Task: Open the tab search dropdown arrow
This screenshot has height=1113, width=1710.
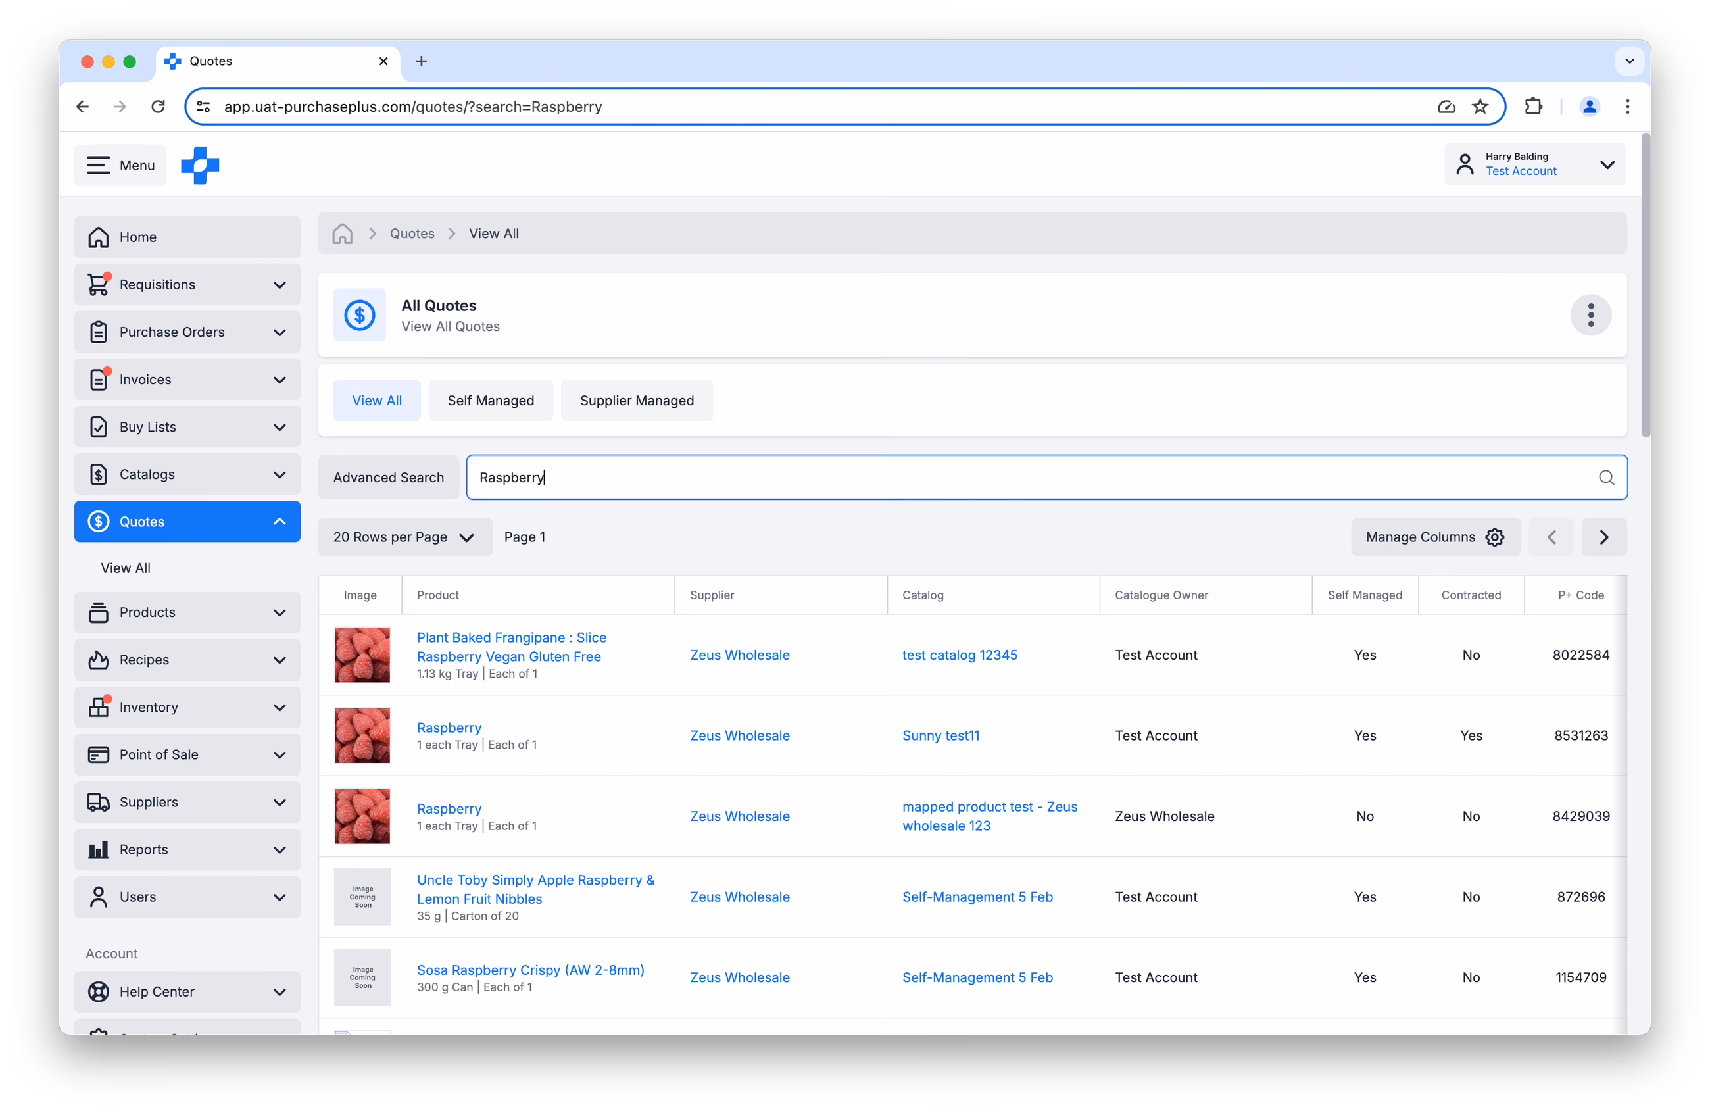Action: click(x=1630, y=61)
